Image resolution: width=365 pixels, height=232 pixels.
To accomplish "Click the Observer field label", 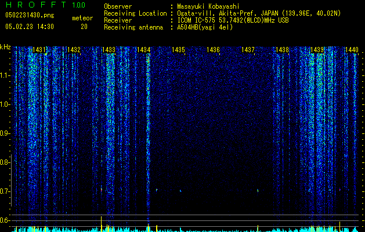I will point(118,6).
